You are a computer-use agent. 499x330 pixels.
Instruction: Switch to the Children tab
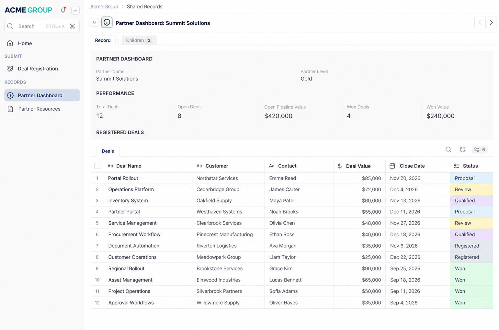139,40
